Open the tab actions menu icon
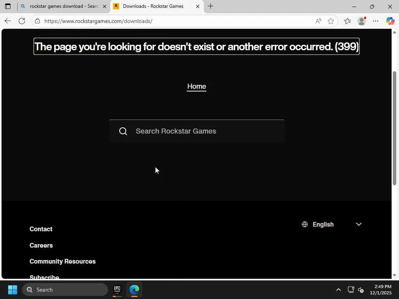 8,6
